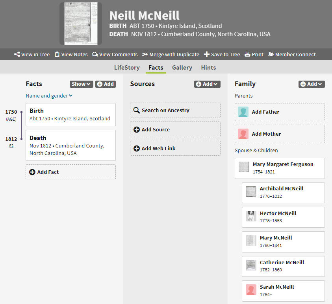This screenshot has width=332, height=304.
Task: Click the View Comments speech bubble icon
Action: pos(95,54)
